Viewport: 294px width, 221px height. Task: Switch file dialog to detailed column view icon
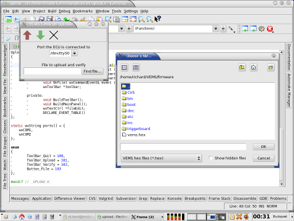(x=136, y=67)
